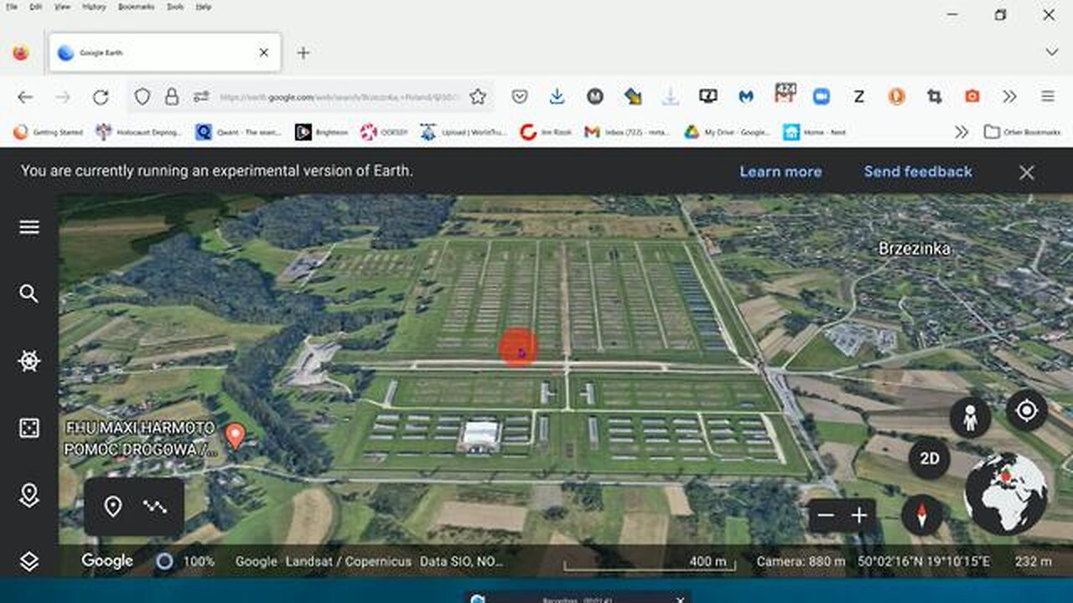Click the compass to reset north
Screen dimensions: 1073x603
(922, 515)
